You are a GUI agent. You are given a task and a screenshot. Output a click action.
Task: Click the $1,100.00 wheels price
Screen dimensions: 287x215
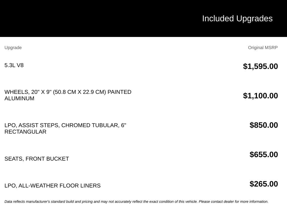[260, 96]
